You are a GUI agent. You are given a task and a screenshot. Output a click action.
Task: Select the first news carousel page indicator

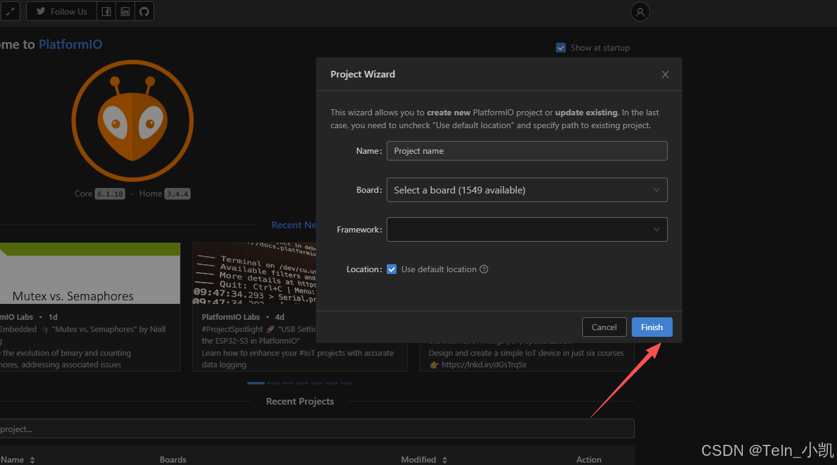[256, 383]
